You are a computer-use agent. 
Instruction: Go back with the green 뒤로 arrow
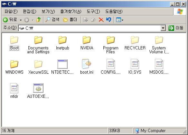tap(10, 20)
